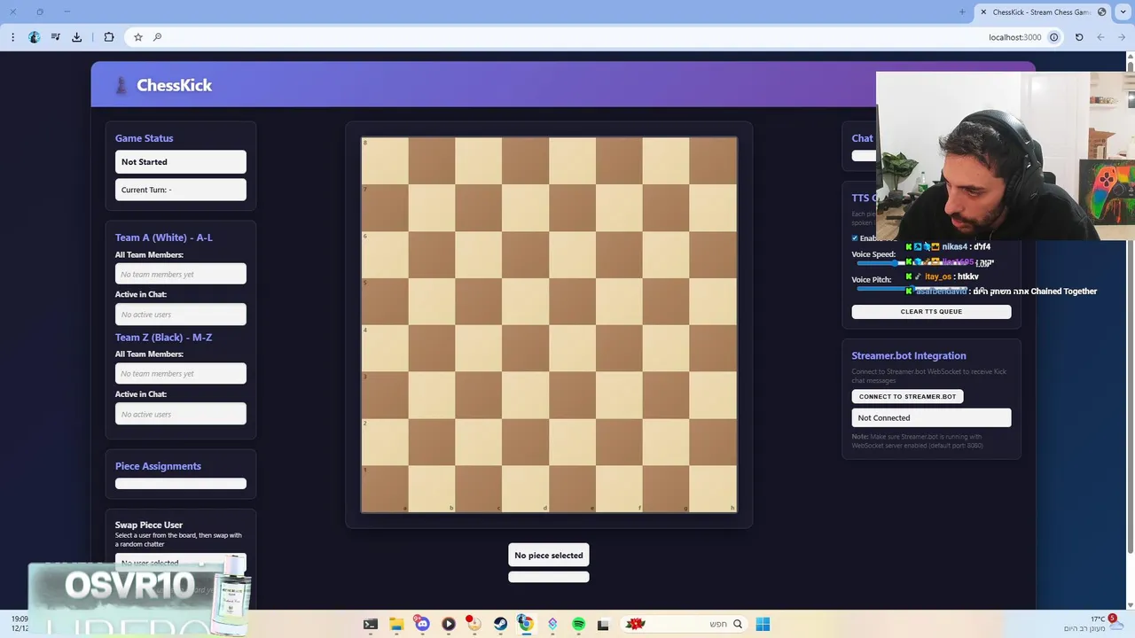Viewport: 1135px width, 638px height.
Task: Select the ChessKick - Stream Chess tab
Action: click(1042, 12)
